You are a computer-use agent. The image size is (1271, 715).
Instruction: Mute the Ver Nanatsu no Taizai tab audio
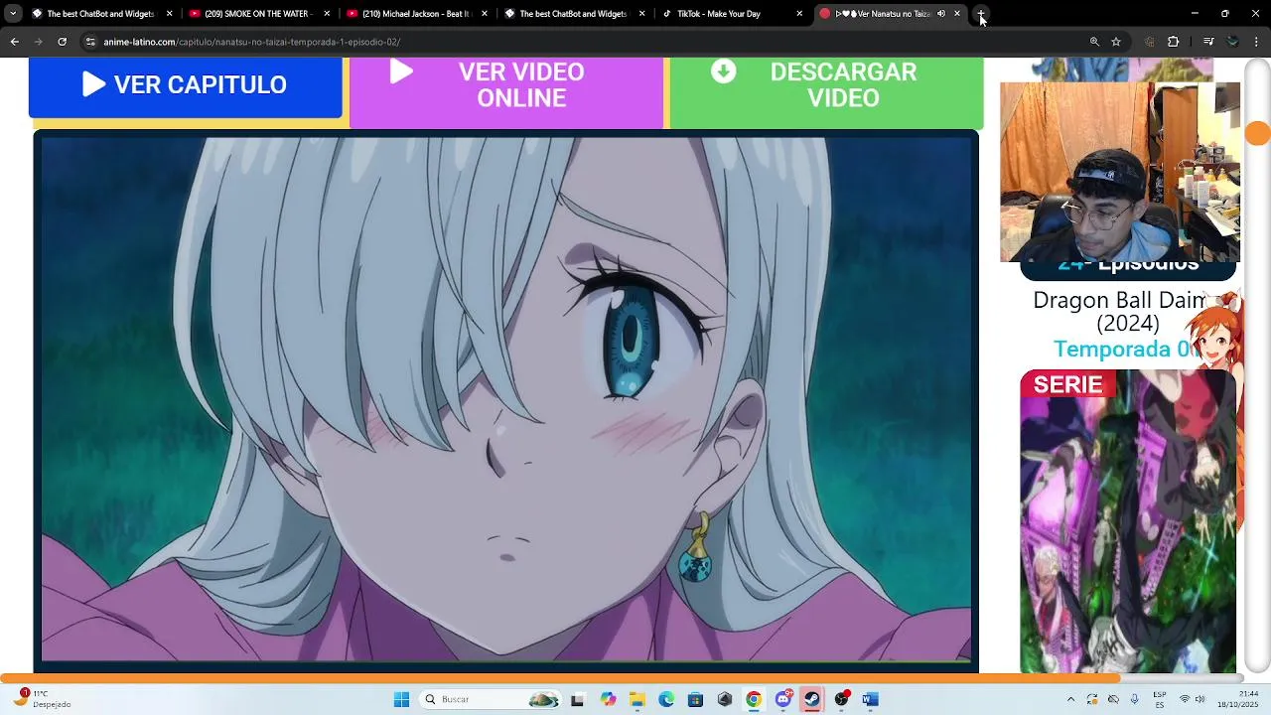pyautogui.click(x=941, y=14)
